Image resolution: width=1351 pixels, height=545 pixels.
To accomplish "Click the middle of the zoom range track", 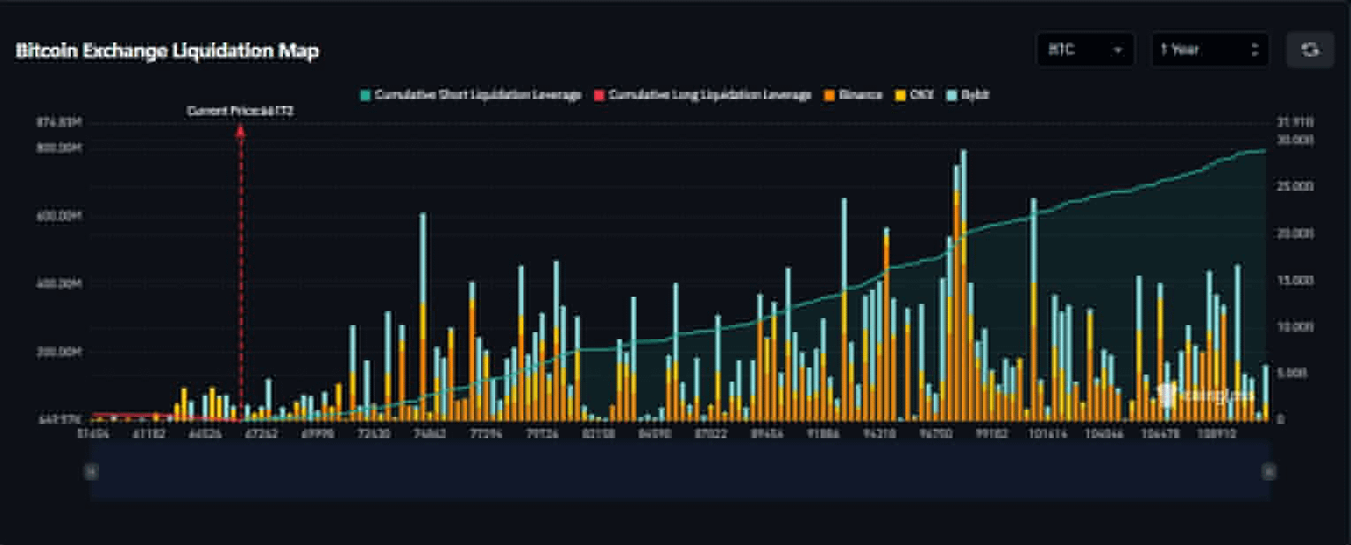I will (680, 472).
